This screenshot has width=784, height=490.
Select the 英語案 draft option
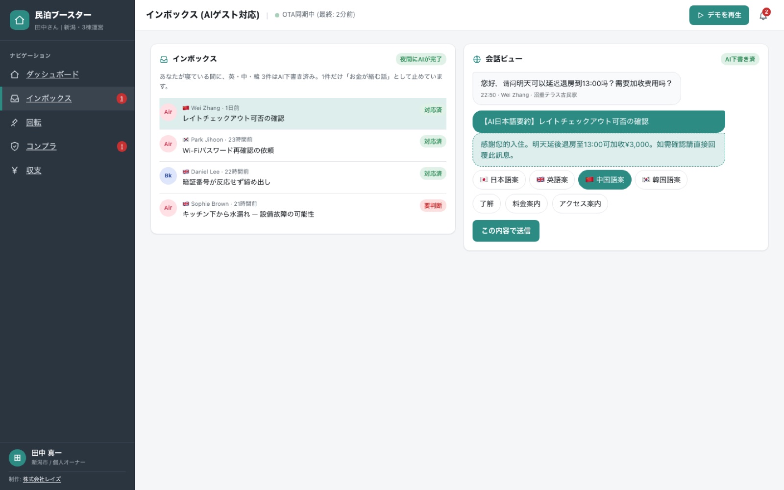(x=552, y=180)
